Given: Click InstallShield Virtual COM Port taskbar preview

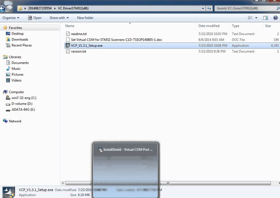Looking at the screenshot, I should point(125,170).
